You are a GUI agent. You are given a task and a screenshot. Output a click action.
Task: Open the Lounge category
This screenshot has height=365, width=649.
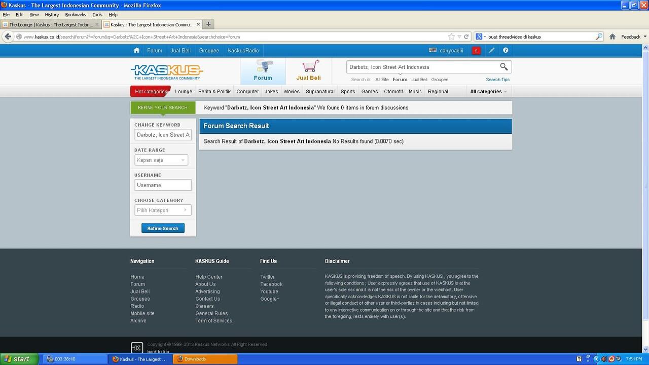coord(184,91)
